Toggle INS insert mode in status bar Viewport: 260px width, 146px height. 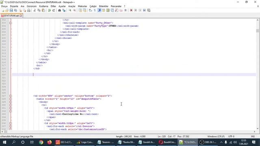(x=253, y=136)
